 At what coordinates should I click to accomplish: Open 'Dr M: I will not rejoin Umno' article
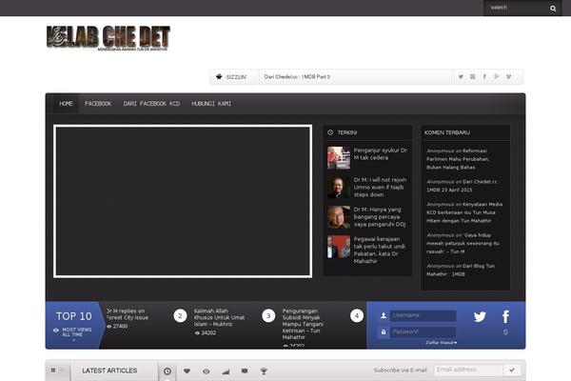(380, 187)
